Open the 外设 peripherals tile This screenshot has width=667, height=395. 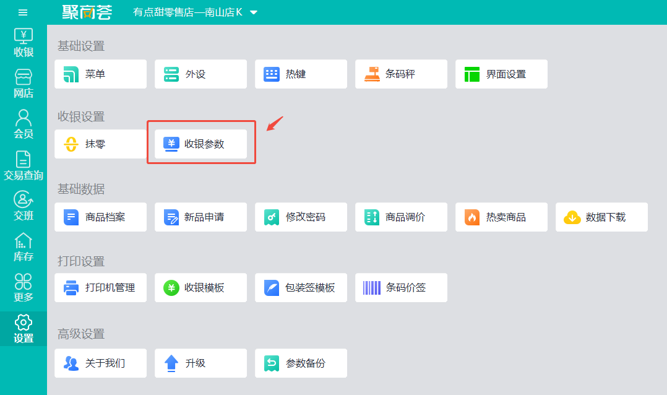200,74
